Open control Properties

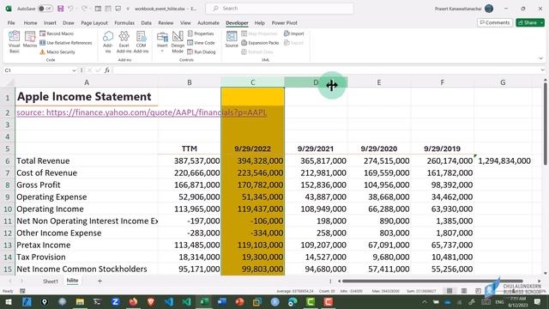[x=201, y=33]
